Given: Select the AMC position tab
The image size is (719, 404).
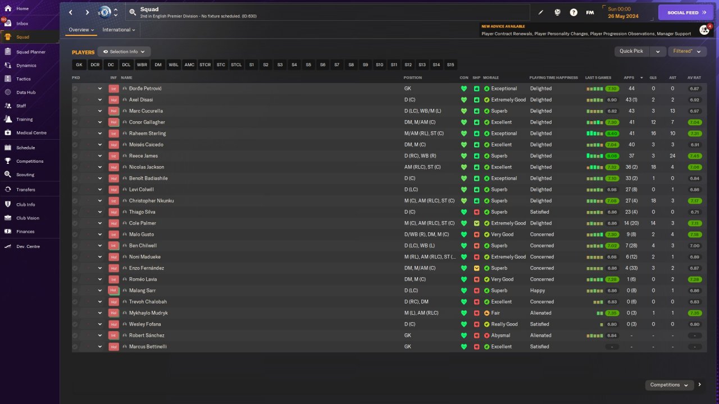Looking at the screenshot, I should (189, 65).
